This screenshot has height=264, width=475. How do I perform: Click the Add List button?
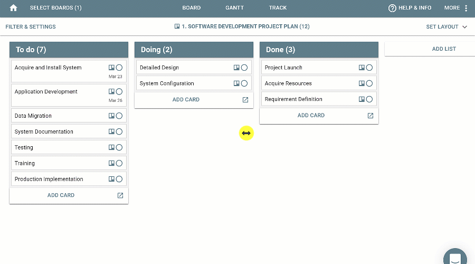click(444, 49)
